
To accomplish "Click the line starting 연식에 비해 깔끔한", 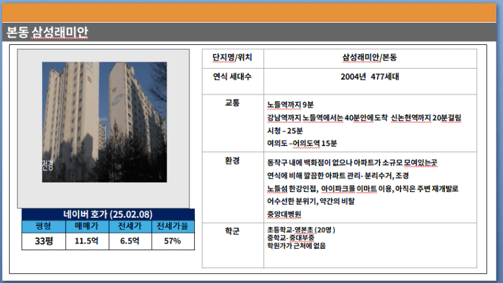I will click(338, 176).
